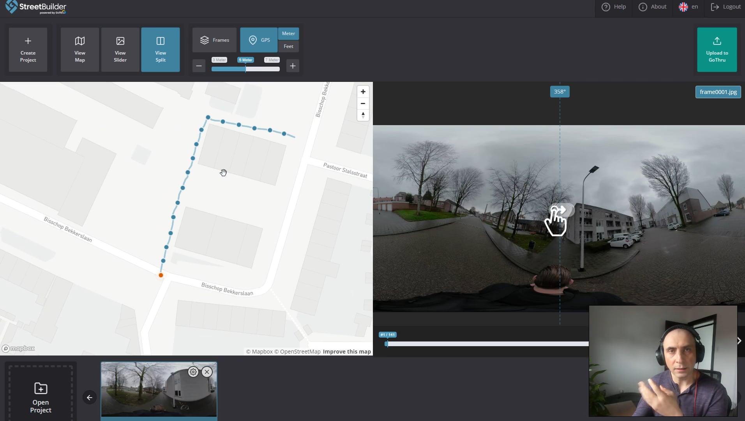Switch to View Slider mode
This screenshot has height=421, width=745.
[x=120, y=49]
